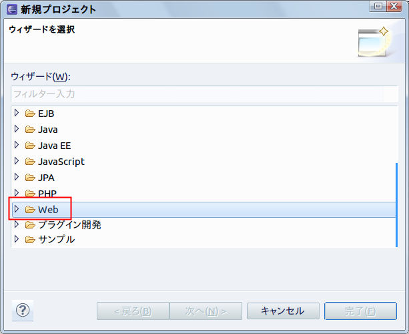Select the Web label text
409x334 pixels.
pyautogui.click(x=48, y=210)
